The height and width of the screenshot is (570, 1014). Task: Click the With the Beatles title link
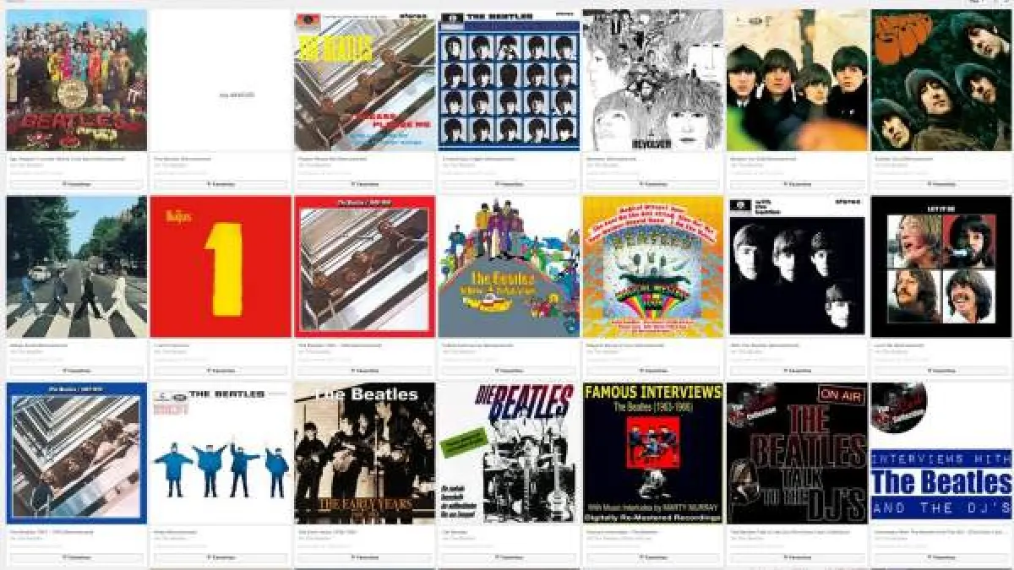pos(765,345)
